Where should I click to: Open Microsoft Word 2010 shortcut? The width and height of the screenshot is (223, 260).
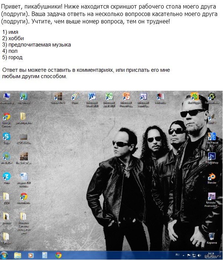click(92, 97)
